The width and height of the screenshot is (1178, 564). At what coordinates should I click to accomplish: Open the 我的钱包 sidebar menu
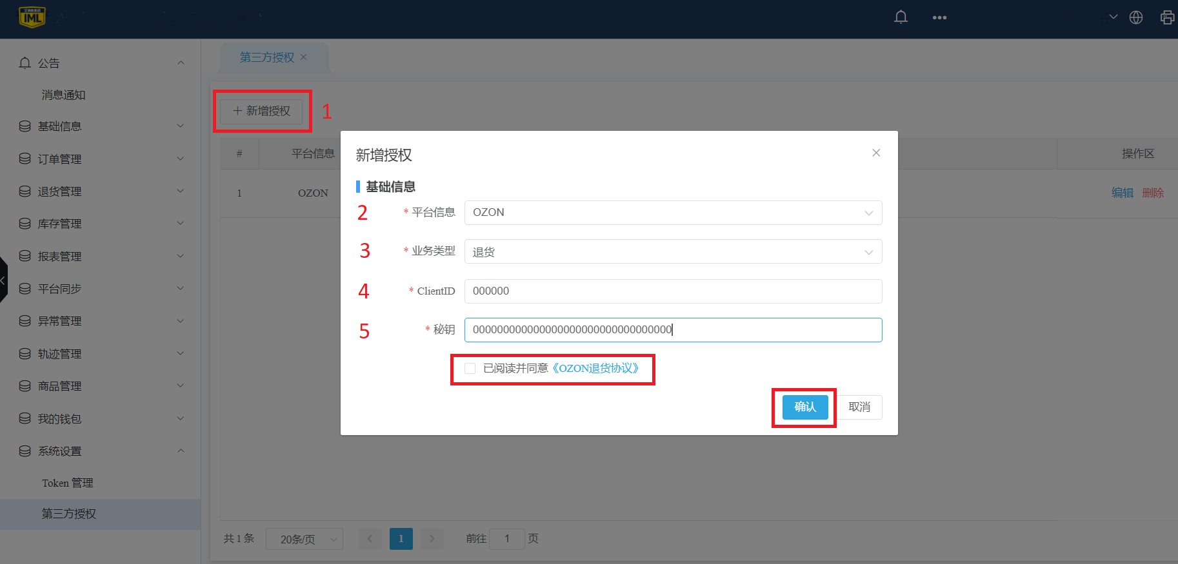(100, 418)
